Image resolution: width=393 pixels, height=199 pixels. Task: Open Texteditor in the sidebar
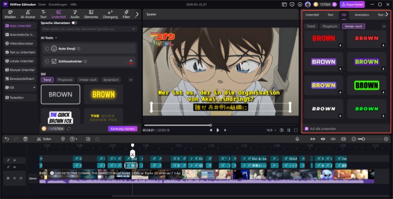pyautogui.click(x=20, y=97)
